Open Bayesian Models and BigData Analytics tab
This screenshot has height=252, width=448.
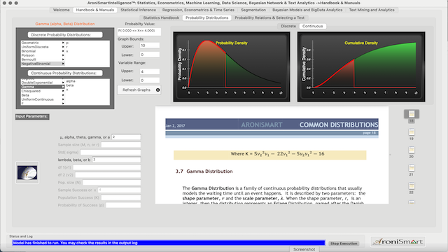pyautogui.click(x=307, y=10)
